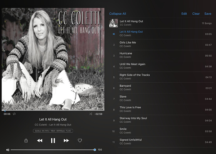Play the song Stairway Into My Soul
This screenshot has width=216, height=154.
(x=166, y=120)
